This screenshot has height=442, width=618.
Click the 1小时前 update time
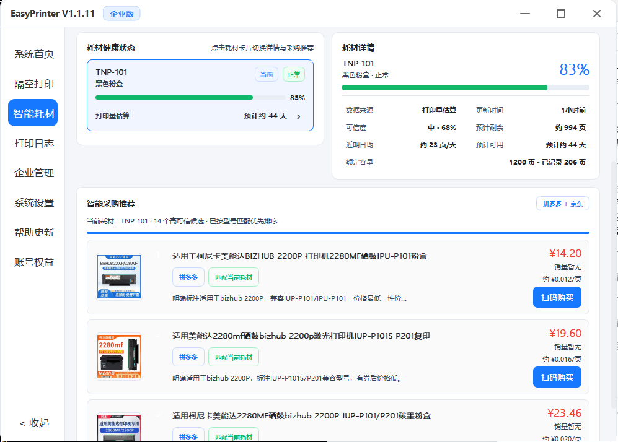[x=573, y=110]
